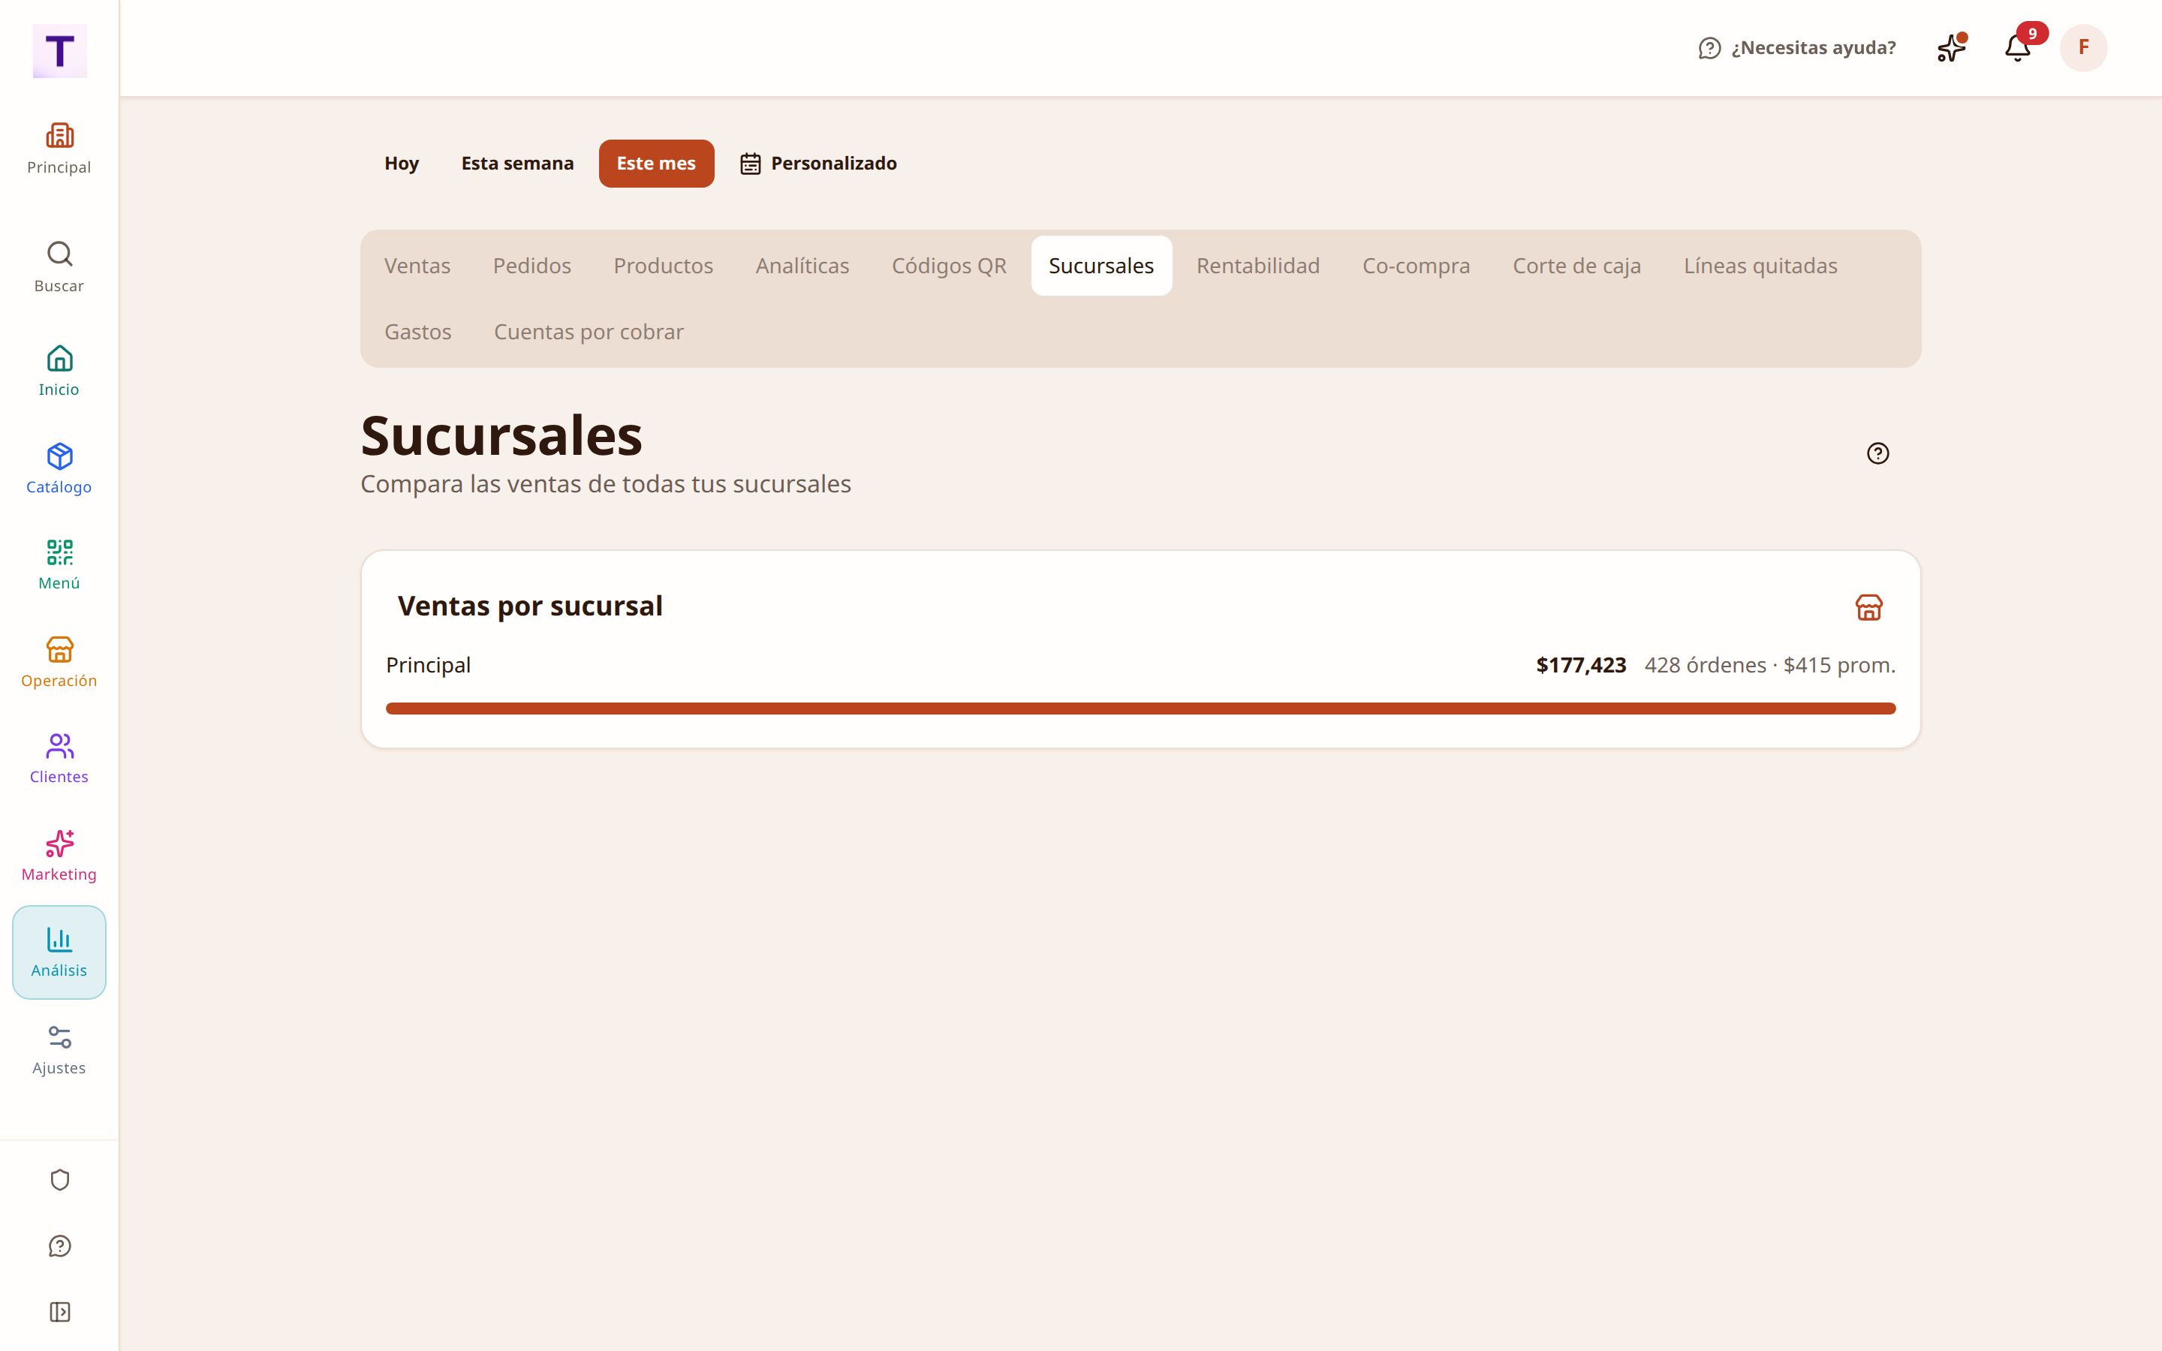Open the sparkle assistant icon in the header
This screenshot has width=2162, height=1351.
tap(1951, 47)
